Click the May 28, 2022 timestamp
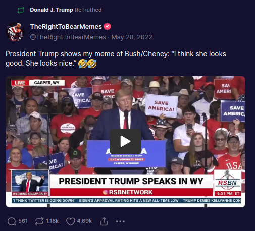The height and width of the screenshot is (231, 255). click(132, 37)
